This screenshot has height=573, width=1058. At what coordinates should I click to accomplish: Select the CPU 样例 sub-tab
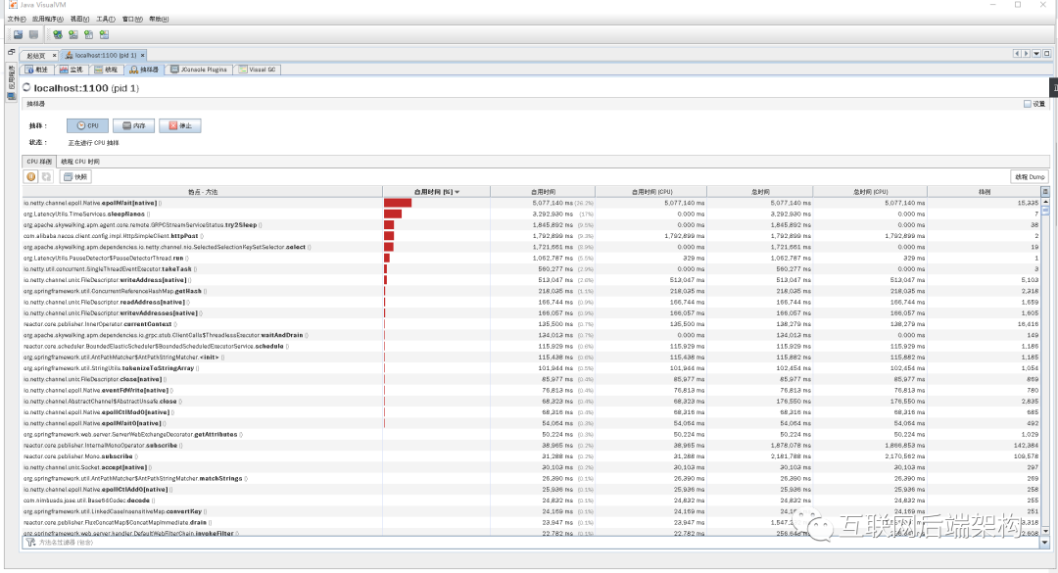click(x=39, y=162)
